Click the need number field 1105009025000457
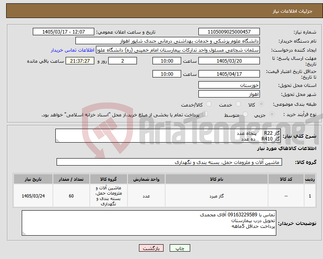 [229, 32]
